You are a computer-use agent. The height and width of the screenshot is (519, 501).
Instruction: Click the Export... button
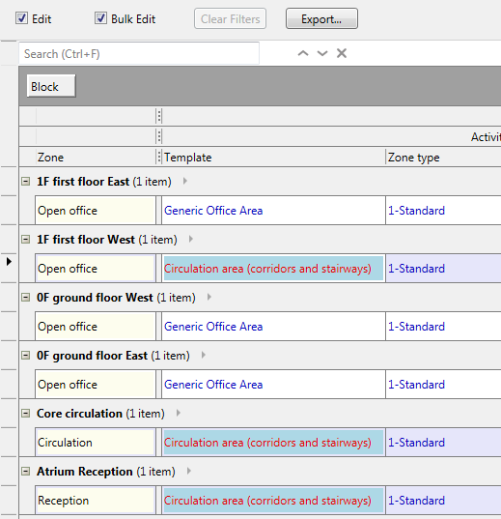(x=321, y=19)
